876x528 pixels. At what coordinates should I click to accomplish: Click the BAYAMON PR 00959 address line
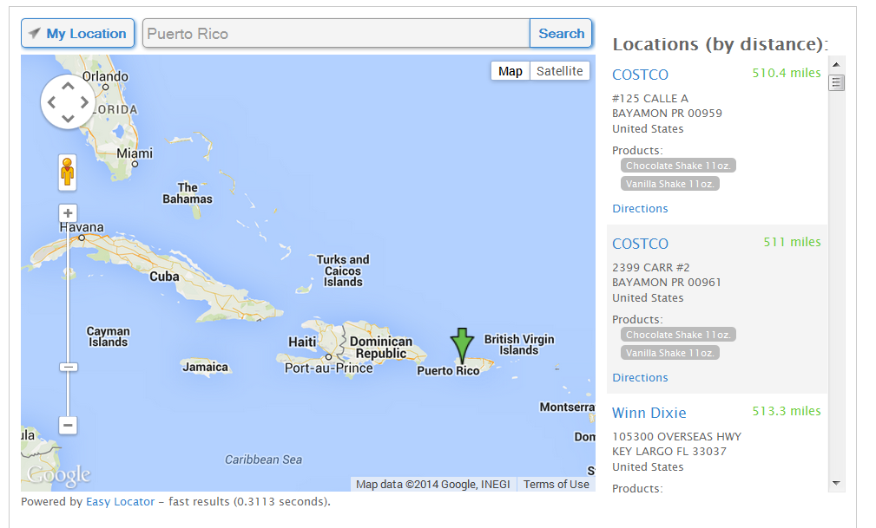pyautogui.click(x=667, y=114)
